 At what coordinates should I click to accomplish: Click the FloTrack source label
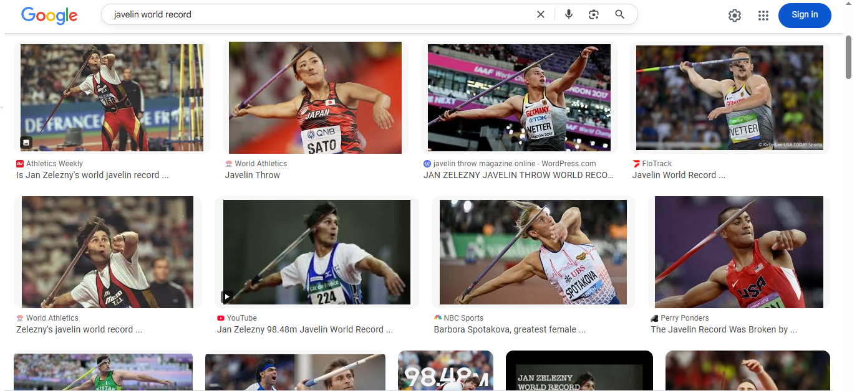[657, 164]
